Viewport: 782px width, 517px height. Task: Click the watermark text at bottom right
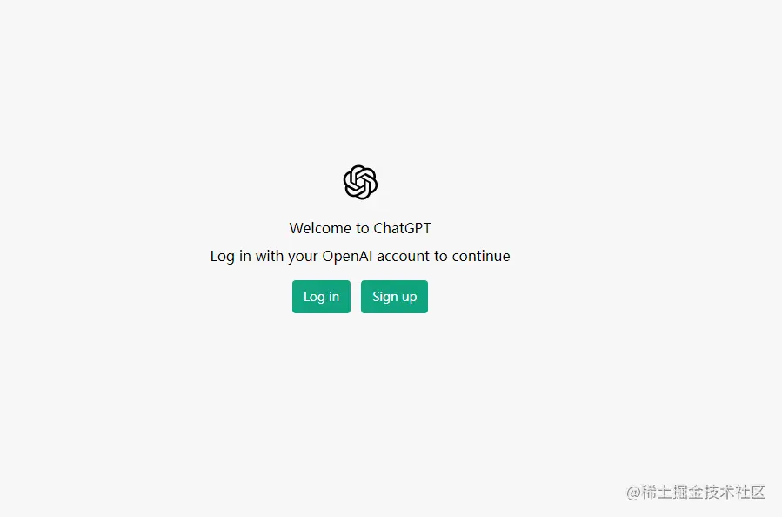tap(696, 492)
